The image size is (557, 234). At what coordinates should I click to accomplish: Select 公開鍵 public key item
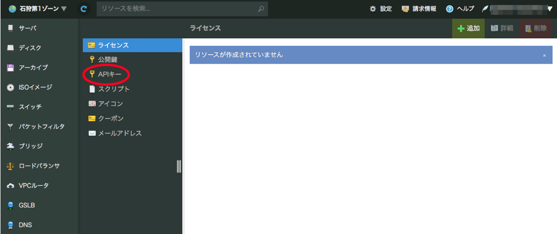[x=108, y=59]
